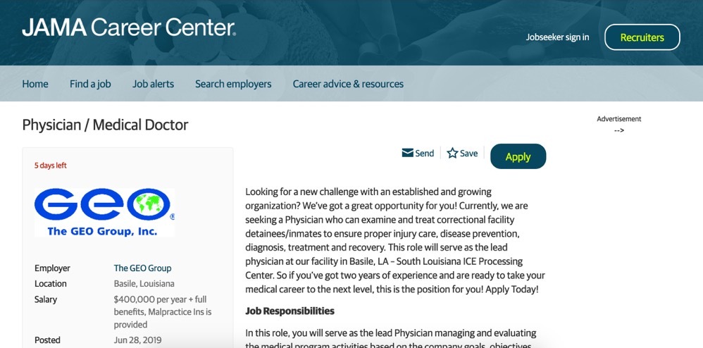Go to the Home nav item
Viewport: 703px width, 348px height.
tap(35, 84)
